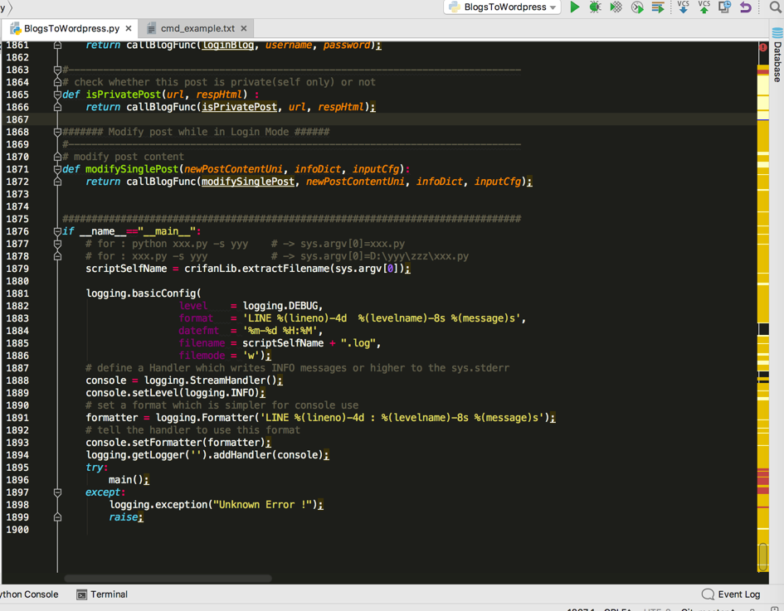Open Search Everywhere magnifier icon
784x611 pixels.
(776, 7)
